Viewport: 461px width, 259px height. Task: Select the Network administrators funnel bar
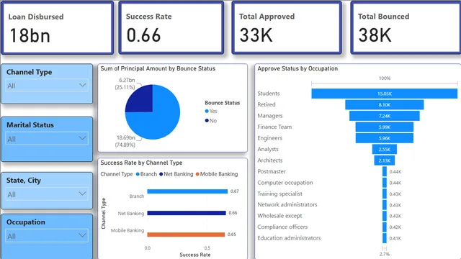pos(384,205)
